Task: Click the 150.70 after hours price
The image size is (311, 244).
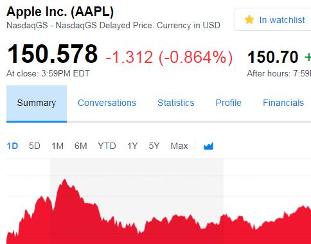Action: point(272,57)
